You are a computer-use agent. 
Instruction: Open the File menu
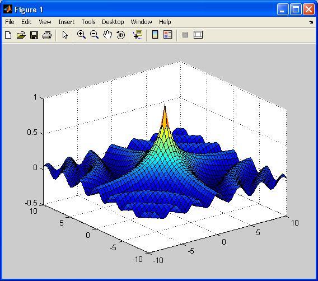point(10,22)
